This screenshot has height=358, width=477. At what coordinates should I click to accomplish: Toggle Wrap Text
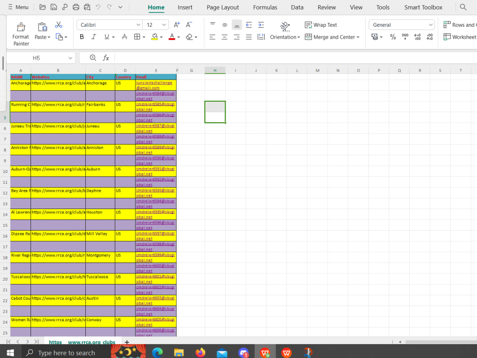tap(321, 25)
